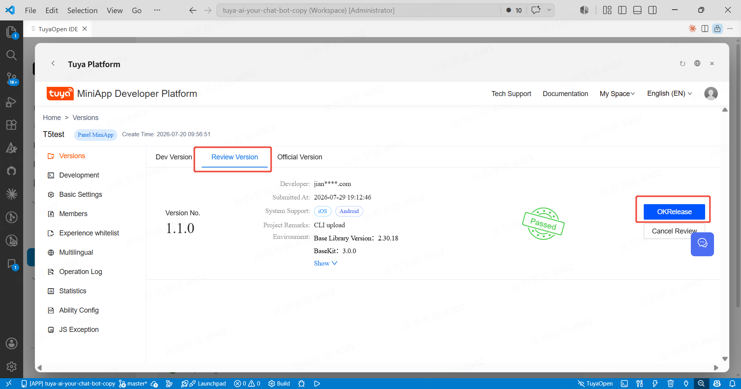Toggle the editor group lock icon
The image size is (741, 389).
point(717,29)
